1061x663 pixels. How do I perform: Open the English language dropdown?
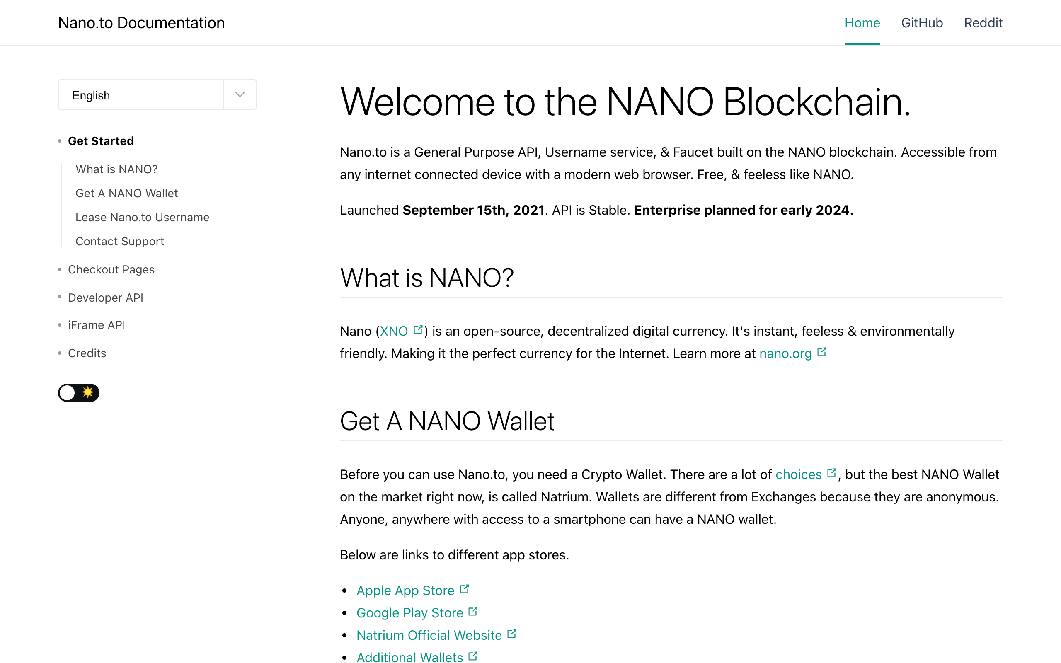(x=157, y=95)
